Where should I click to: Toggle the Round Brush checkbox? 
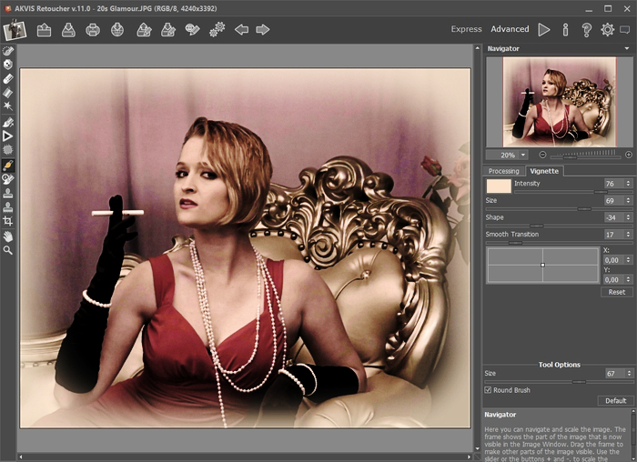pyautogui.click(x=489, y=390)
